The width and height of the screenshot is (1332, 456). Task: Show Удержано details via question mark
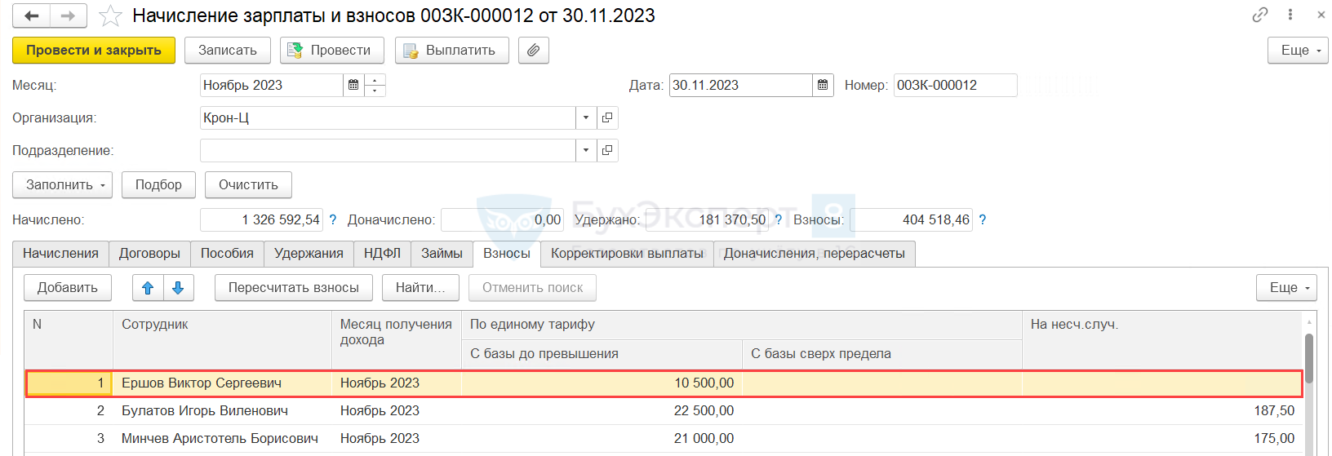click(778, 219)
